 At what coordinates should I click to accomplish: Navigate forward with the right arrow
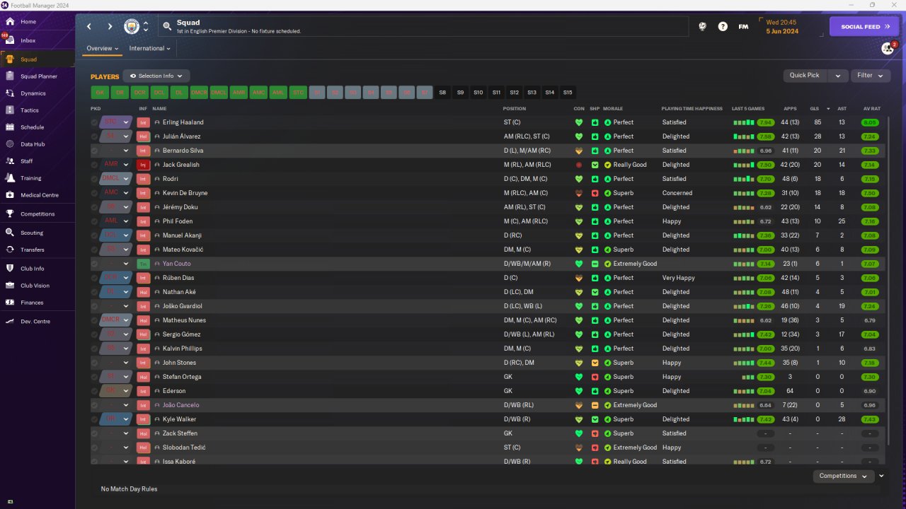click(110, 27)
